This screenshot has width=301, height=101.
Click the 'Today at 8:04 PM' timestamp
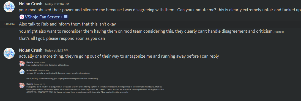pos(57,4)
